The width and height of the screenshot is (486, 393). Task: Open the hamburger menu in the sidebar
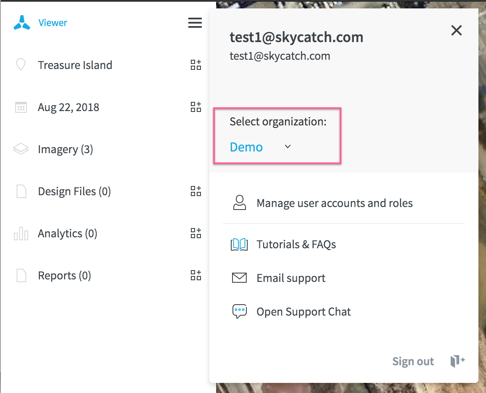[195, 23]
